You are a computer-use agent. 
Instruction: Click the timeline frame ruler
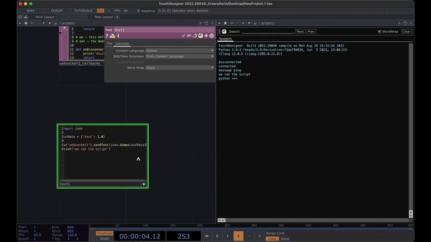click(251, 226)
